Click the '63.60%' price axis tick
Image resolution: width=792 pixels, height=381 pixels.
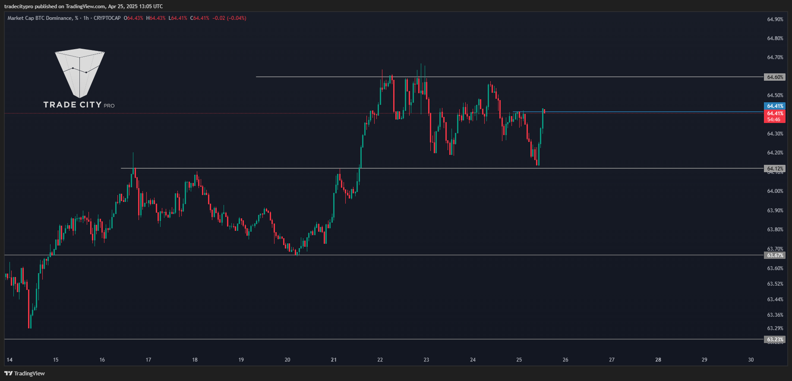[775, 268]
